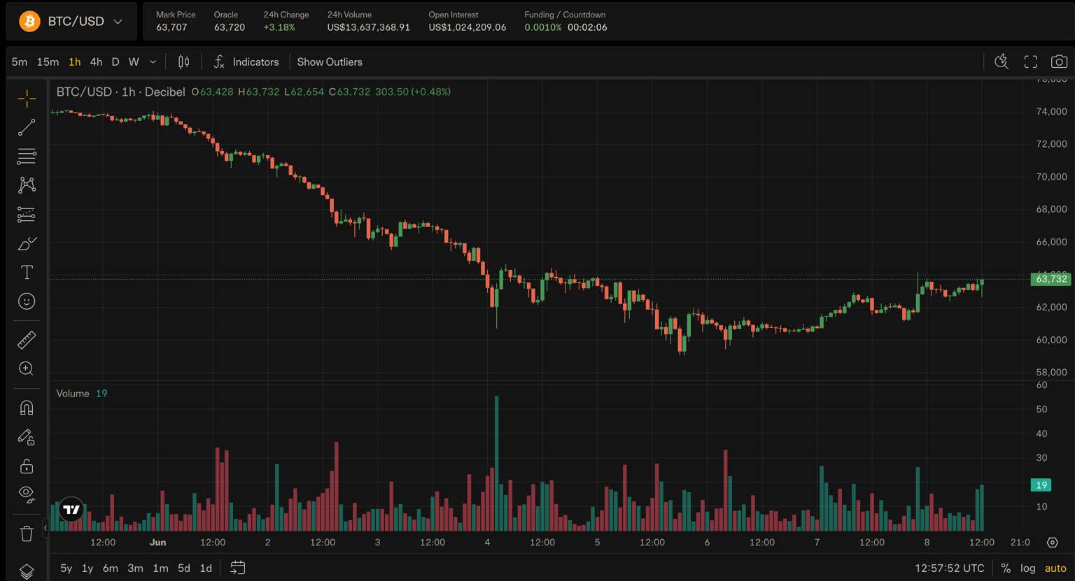The height and width of the screenshot is (581, 1075).
Task: Select the 1h timeframe
Action: tap(75, 62)
